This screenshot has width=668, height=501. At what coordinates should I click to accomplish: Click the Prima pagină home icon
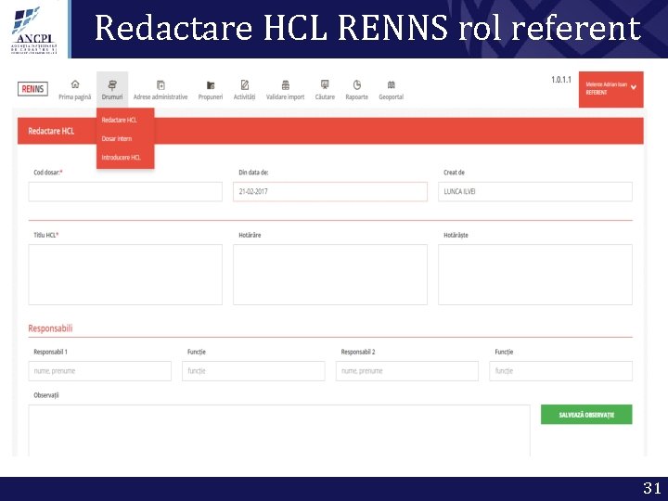[75, 83]
